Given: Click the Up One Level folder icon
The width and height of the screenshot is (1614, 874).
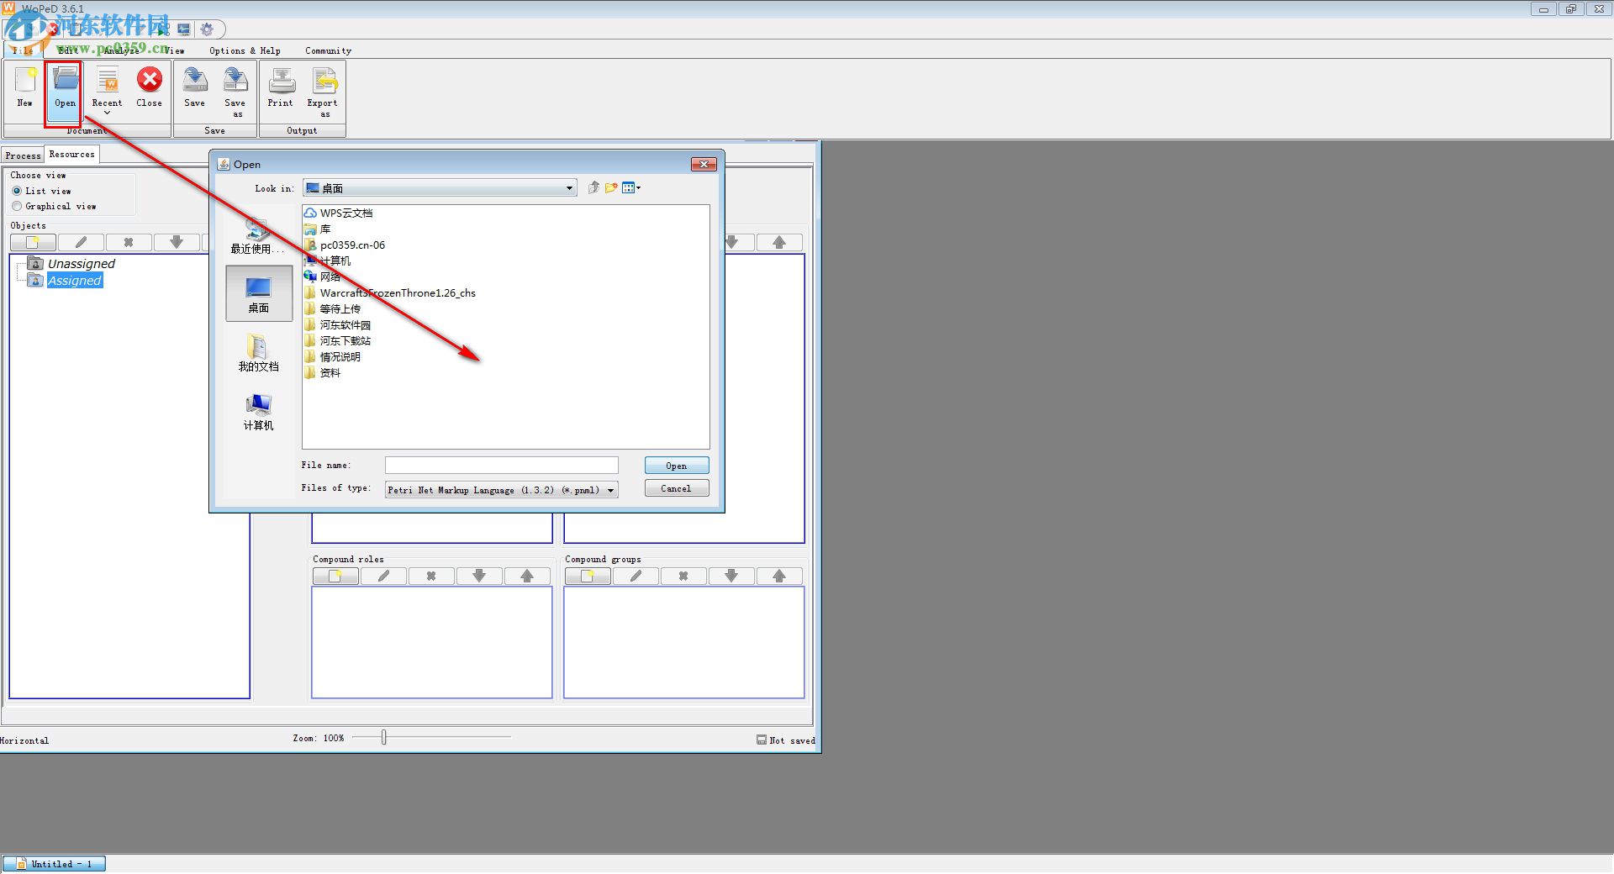Looking at the screenshot, I should [593, 187].
